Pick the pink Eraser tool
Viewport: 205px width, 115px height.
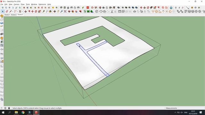coord(7,11)
